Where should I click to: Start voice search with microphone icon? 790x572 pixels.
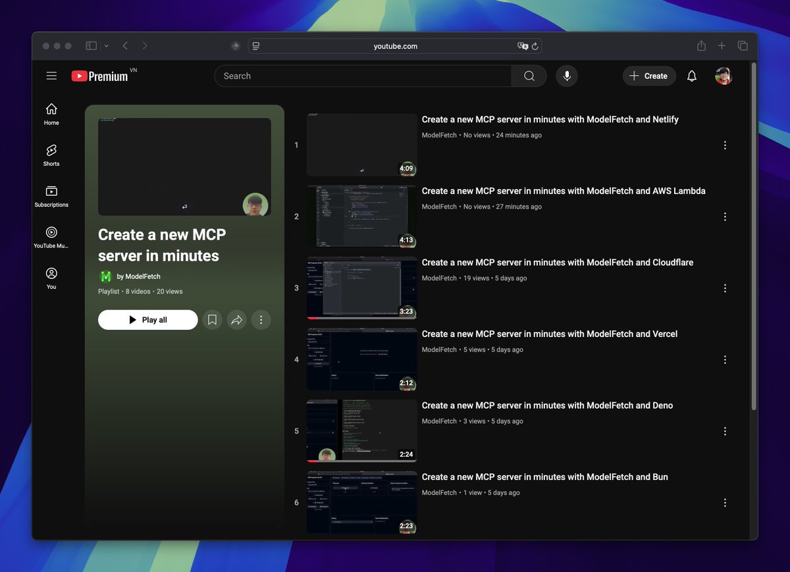[x=566, y=76]
